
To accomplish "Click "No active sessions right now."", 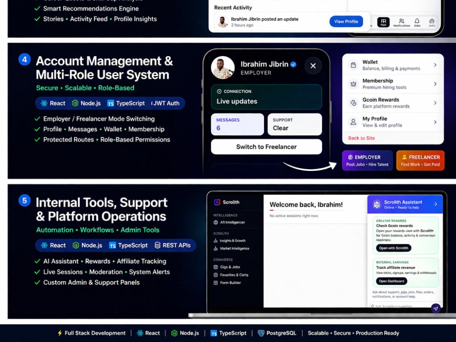I will 294,216.
